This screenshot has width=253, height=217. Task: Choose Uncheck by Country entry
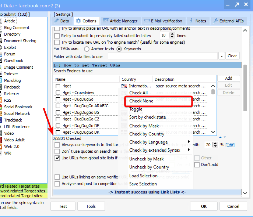155,167
